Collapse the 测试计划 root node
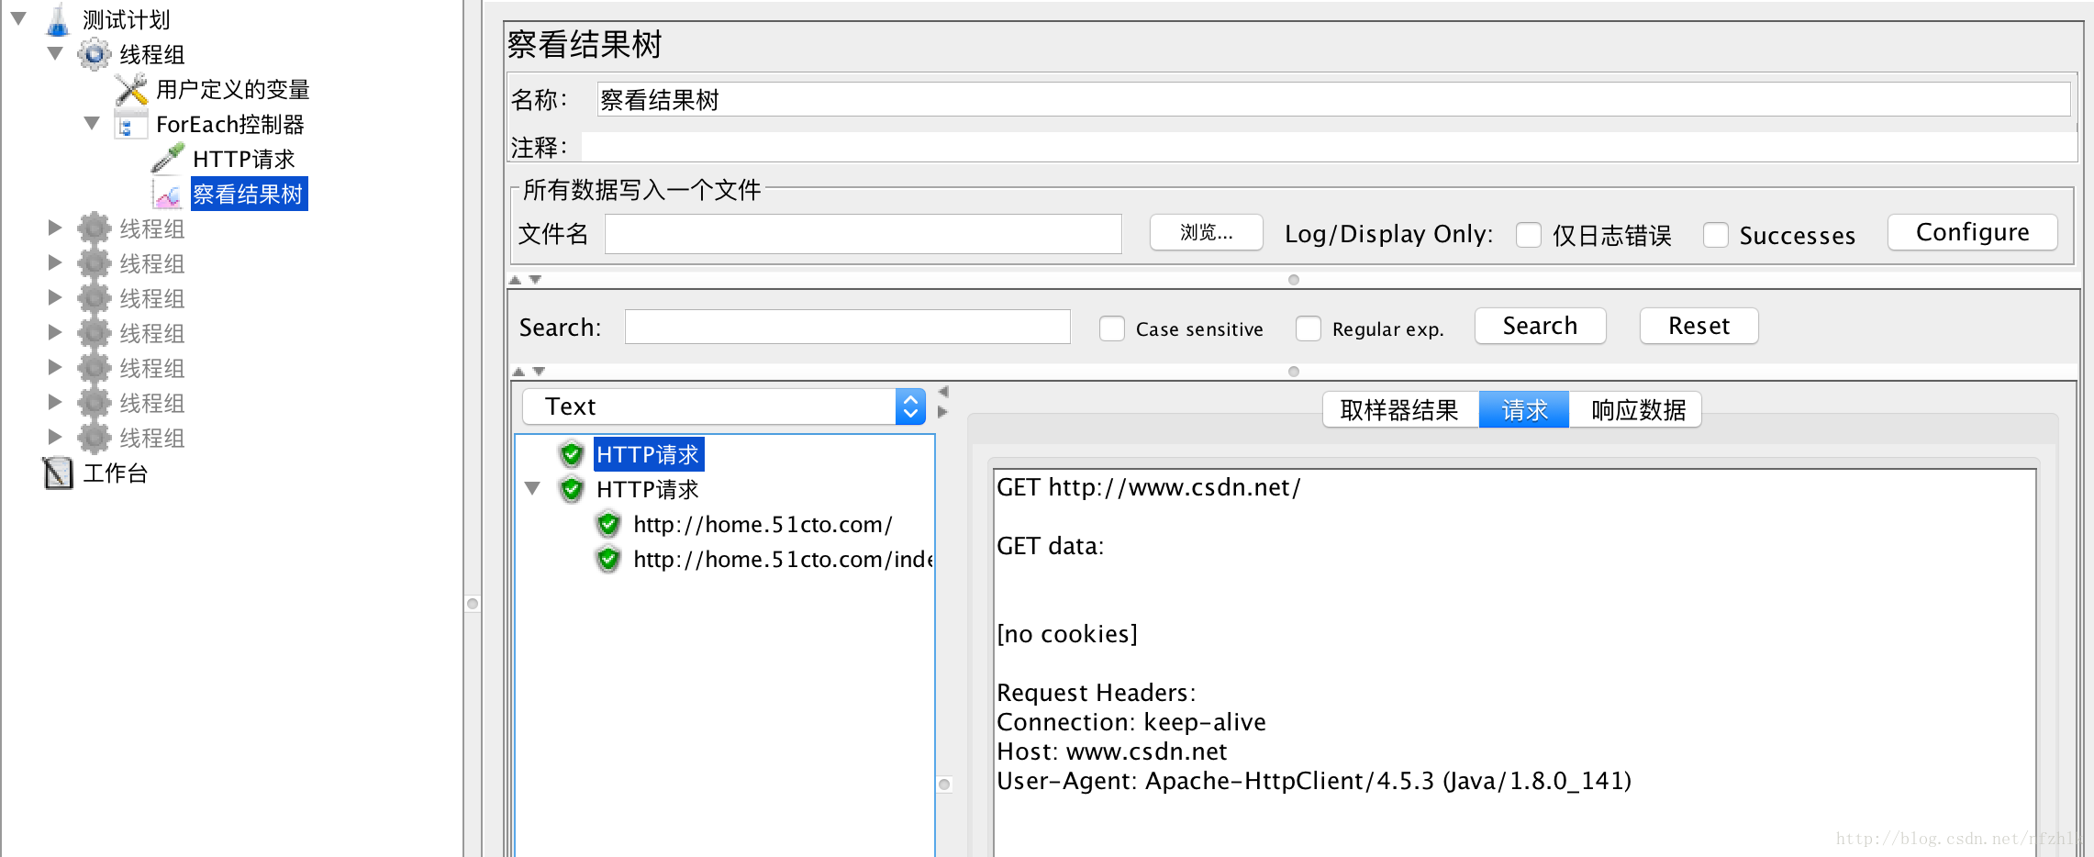 [18, 18]
